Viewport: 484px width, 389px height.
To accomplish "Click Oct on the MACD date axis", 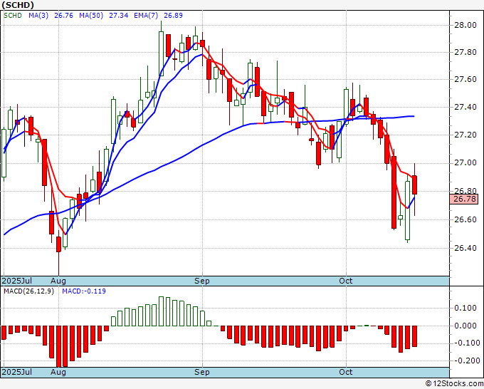I will [x=345, y=372].
